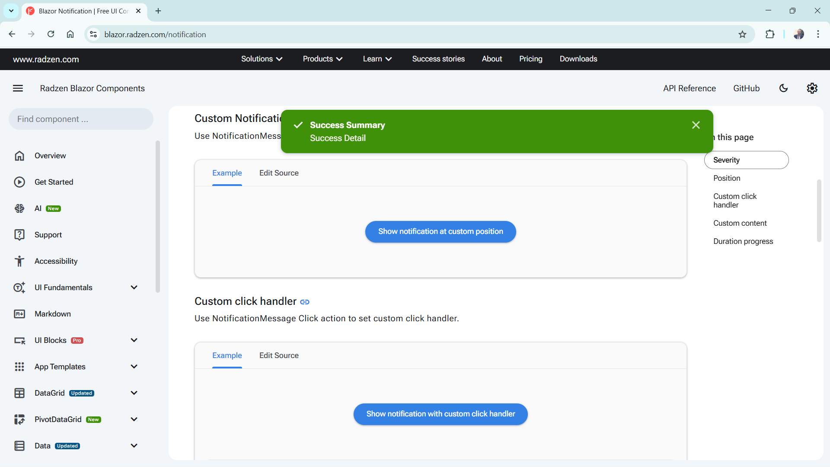Click Show notification with custom click handler
Image resolution: width=830 pixels, height=467 pixels.
tap(441, 414)
